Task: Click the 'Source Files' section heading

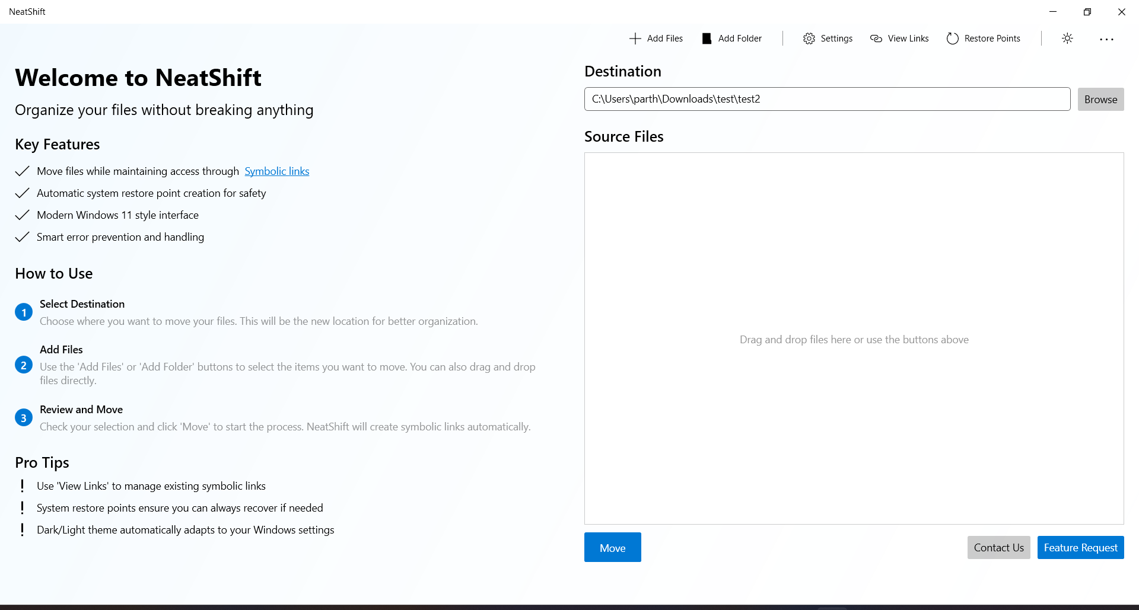Action: 624,136
